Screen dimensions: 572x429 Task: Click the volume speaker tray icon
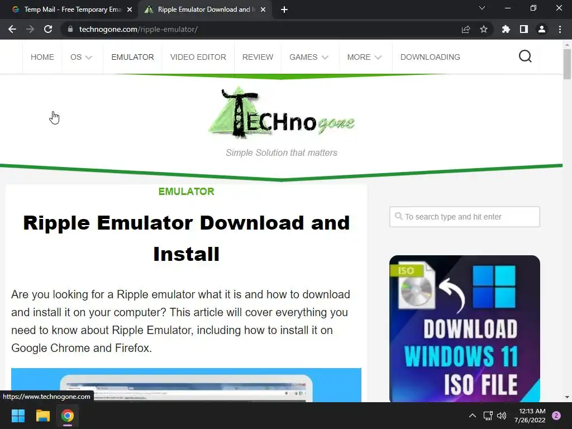pos(502,416)
